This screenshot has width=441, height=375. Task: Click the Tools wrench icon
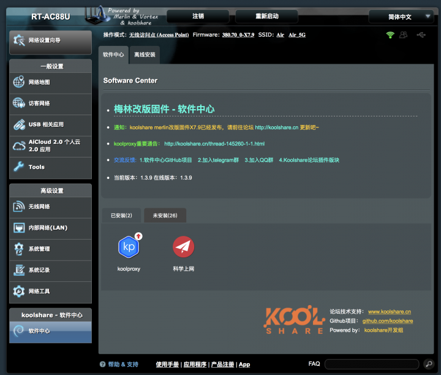click(x=19, y=167)
